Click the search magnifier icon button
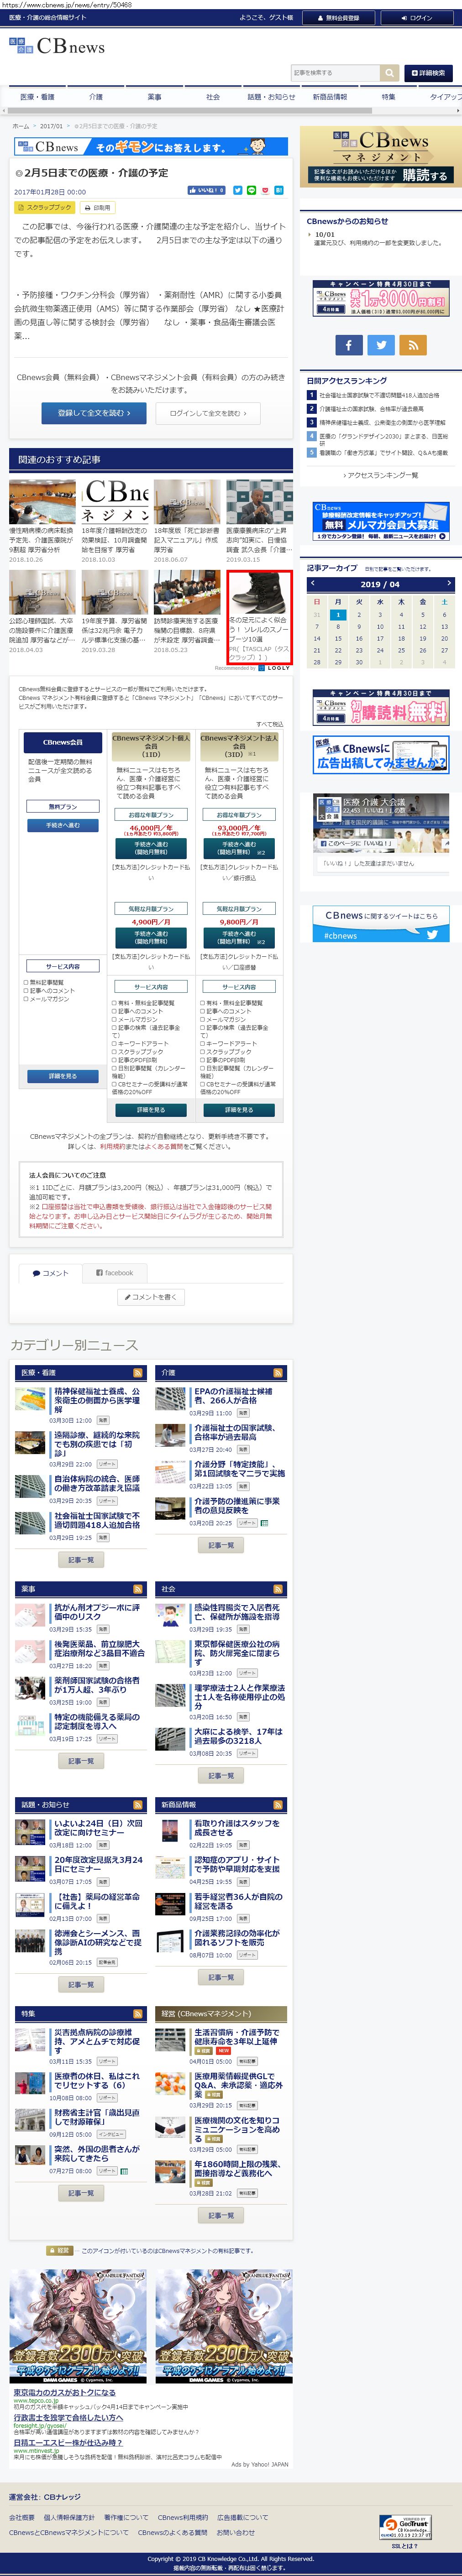This screenshot has width=462, height=2576. point(389,73)
